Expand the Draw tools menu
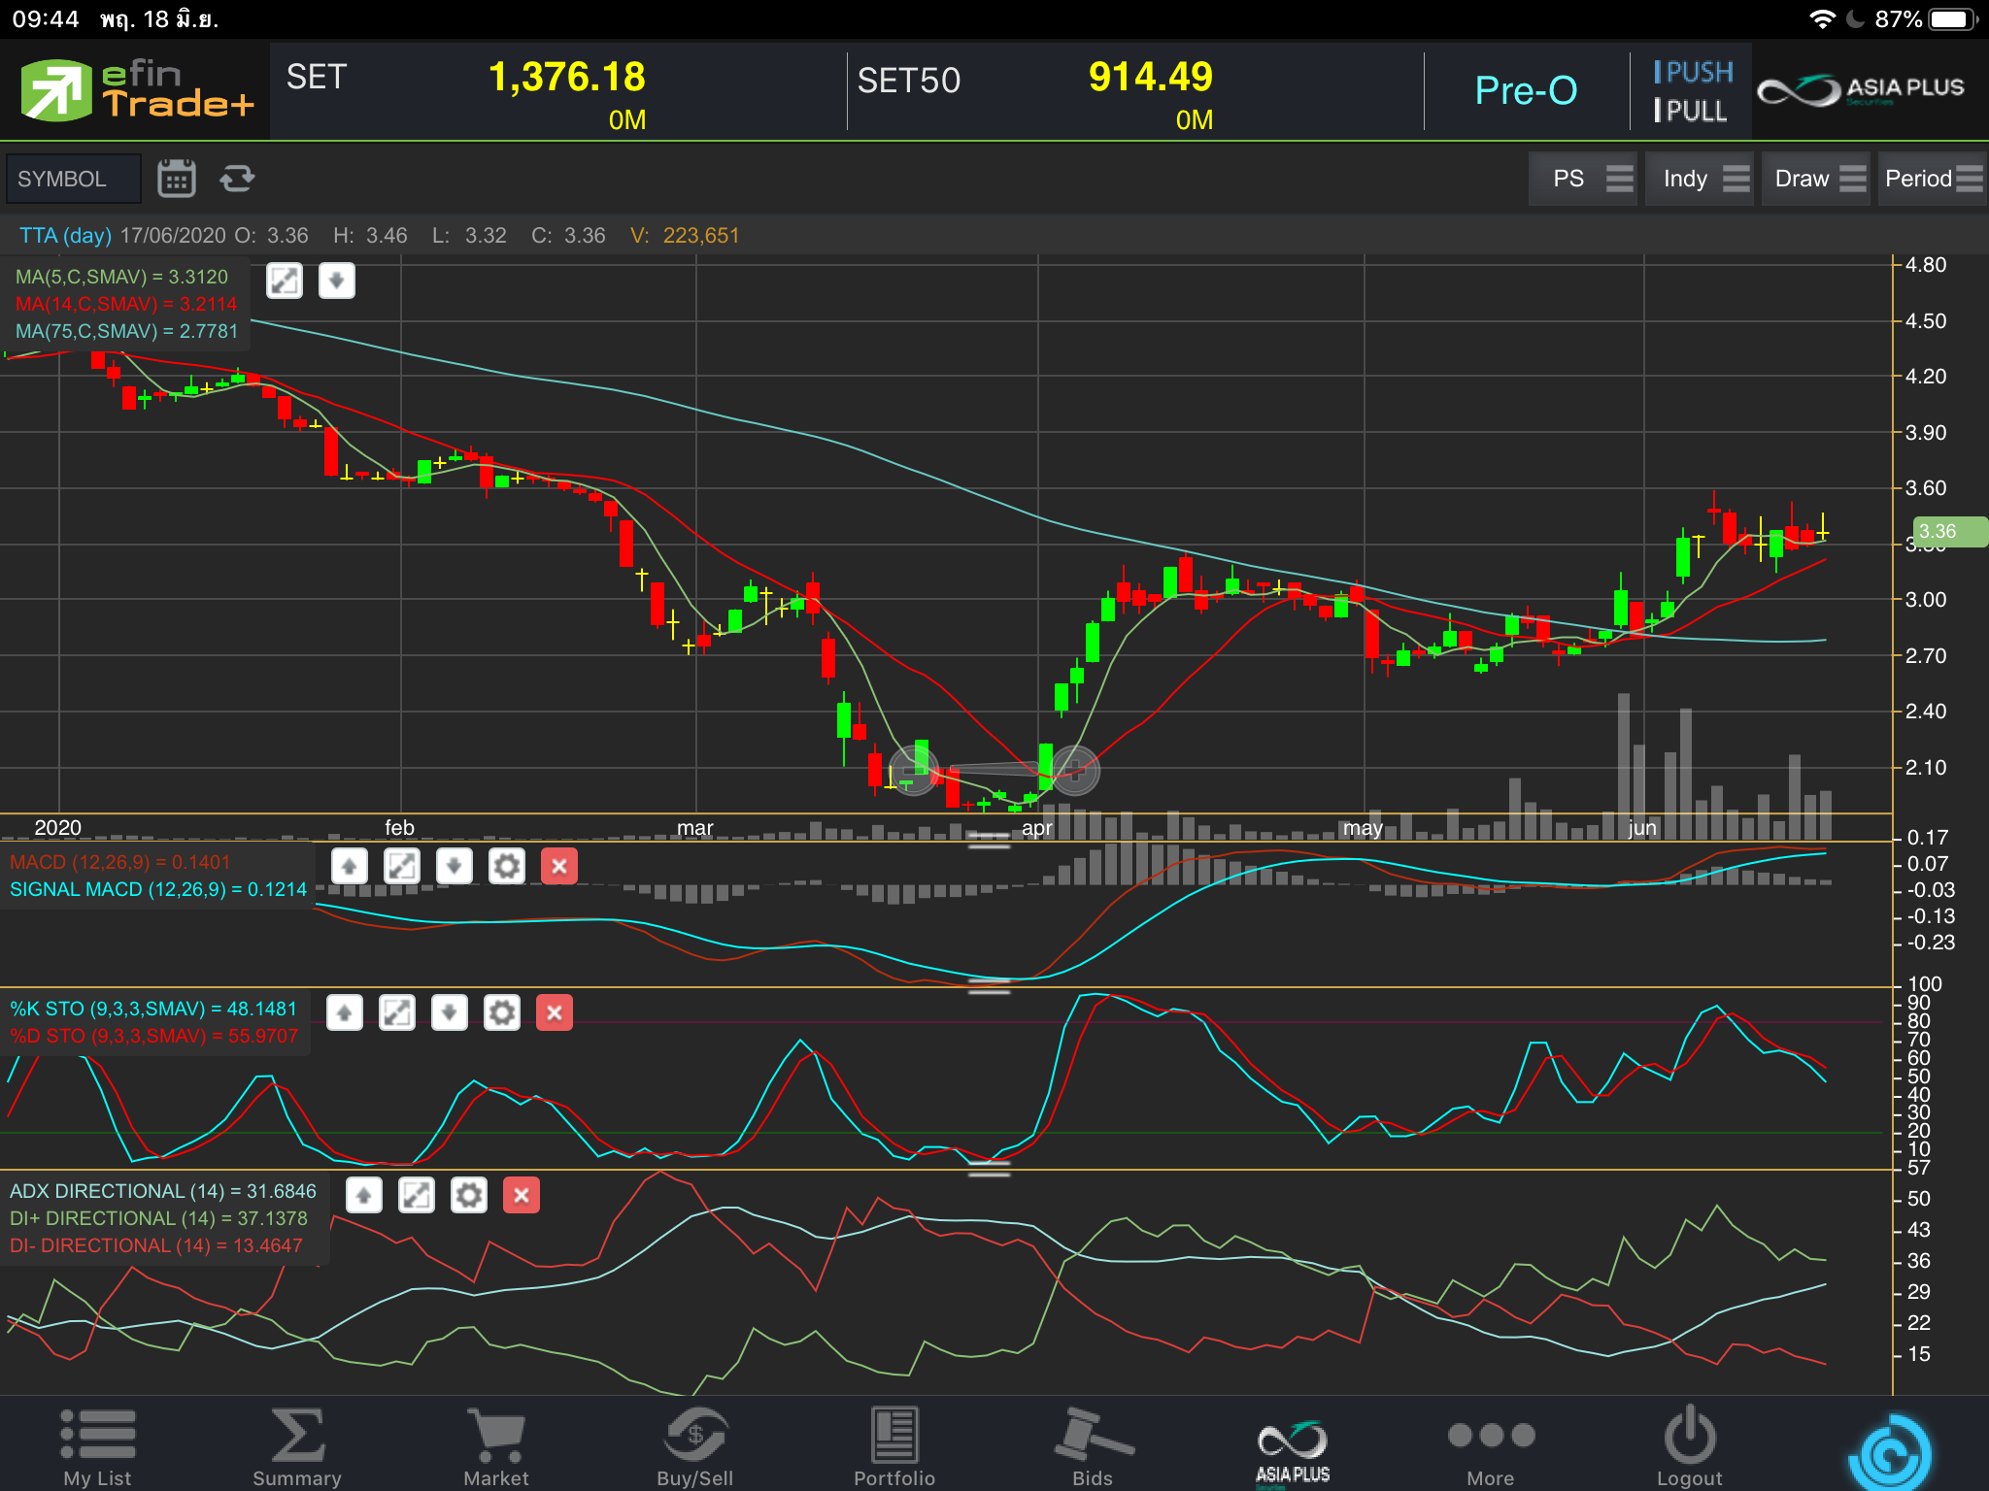Image resolution: width=1989 pixels, height=1491 pixels. (1814, 179)
